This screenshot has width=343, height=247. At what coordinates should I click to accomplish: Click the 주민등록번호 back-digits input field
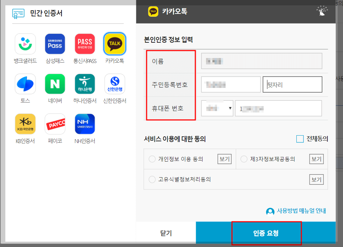pyautogui.click(x=292, y=84)
